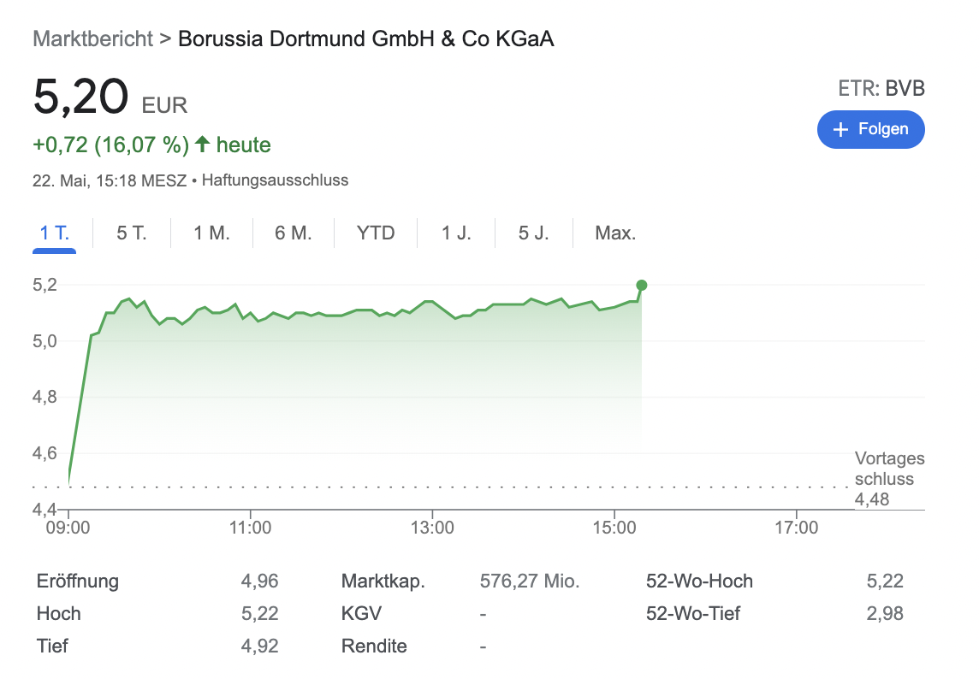Switch to the 1 J. chart tab
The image size is (979, 679).
pyautogui.click(x=456, y=233)
